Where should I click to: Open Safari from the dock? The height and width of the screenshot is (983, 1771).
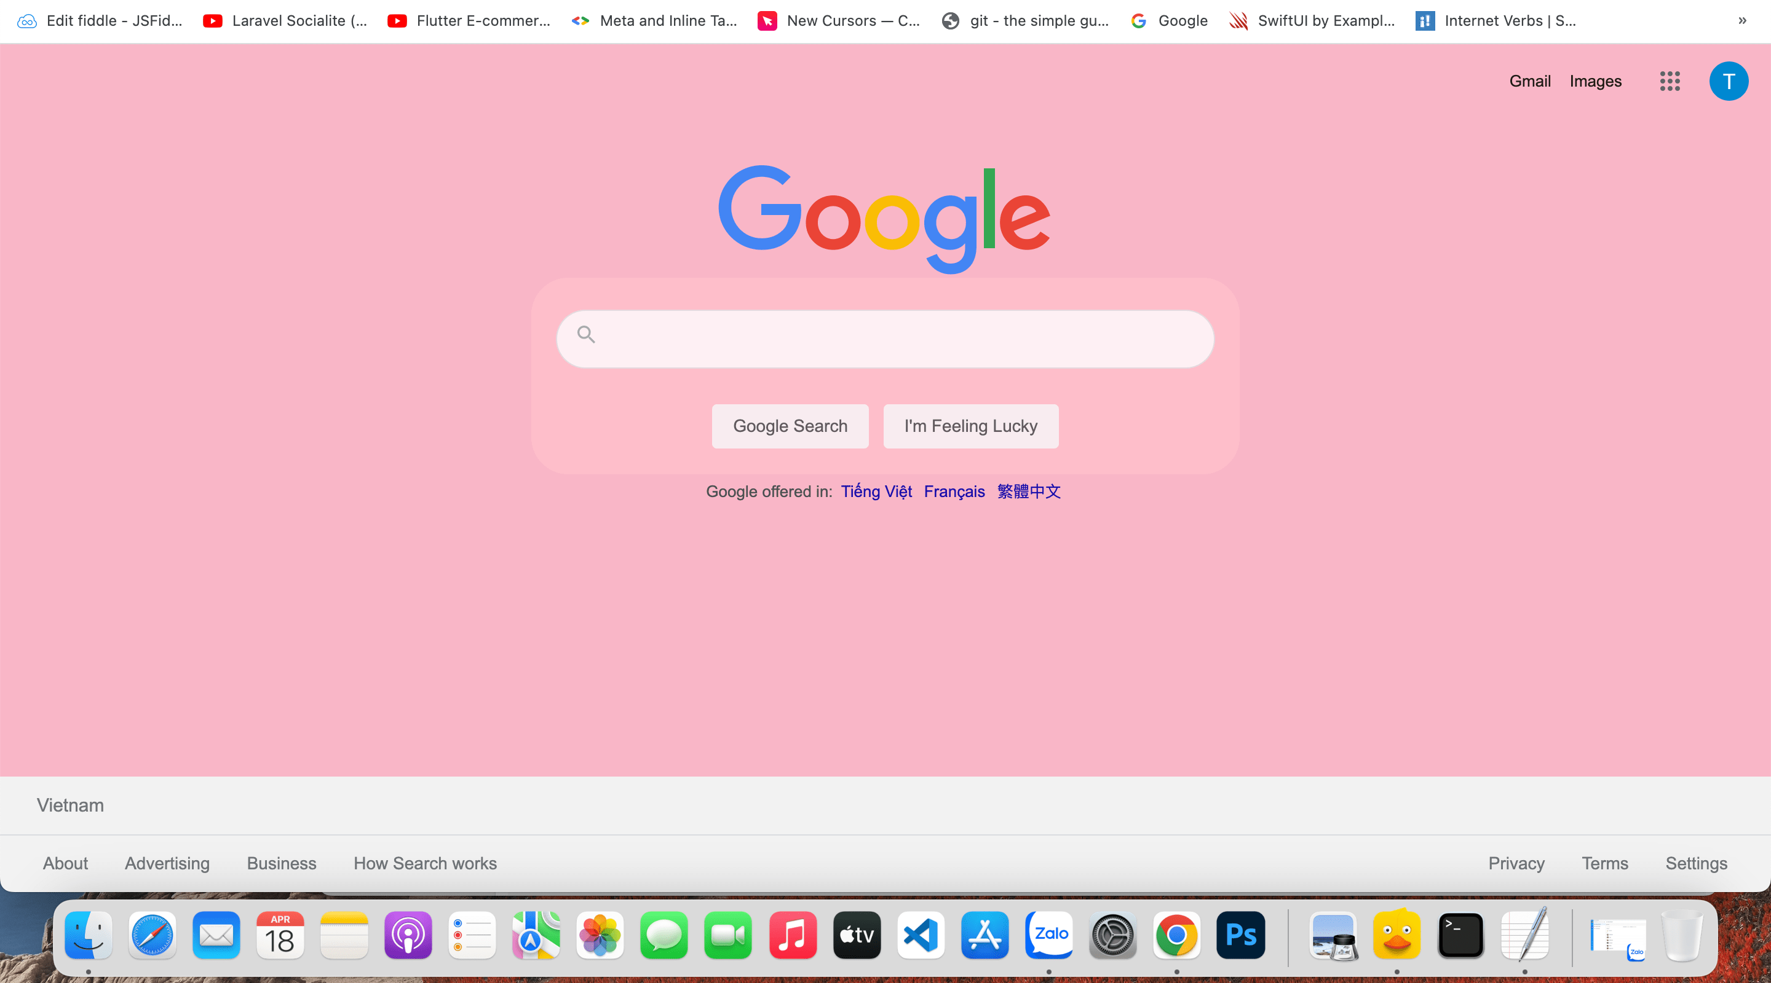coord(151,936)
